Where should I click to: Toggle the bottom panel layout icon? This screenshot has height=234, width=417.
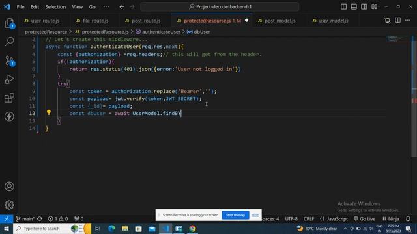[354, 6]
